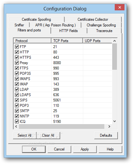Select TCP port value 8080

[57, 63]
